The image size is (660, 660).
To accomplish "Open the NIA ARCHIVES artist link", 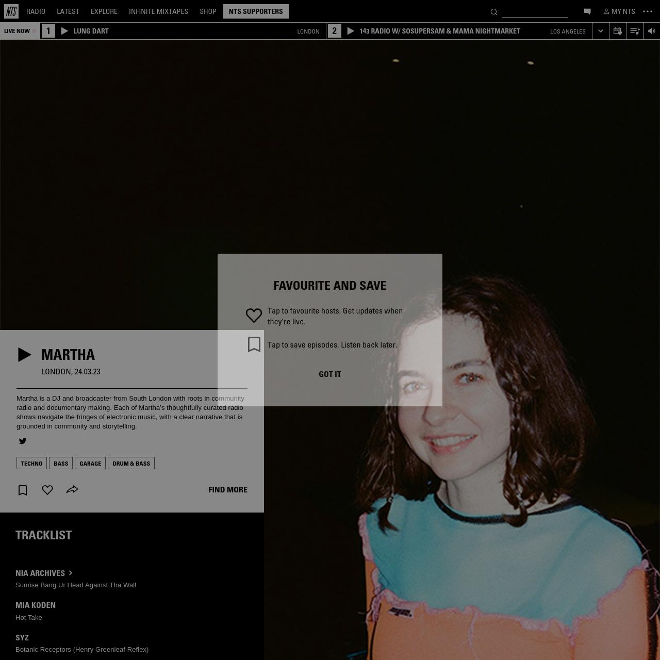I will pyautogui.click(x=44, y=573).
